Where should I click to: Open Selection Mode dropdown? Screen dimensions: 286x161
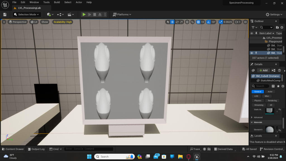pos(27,15)
